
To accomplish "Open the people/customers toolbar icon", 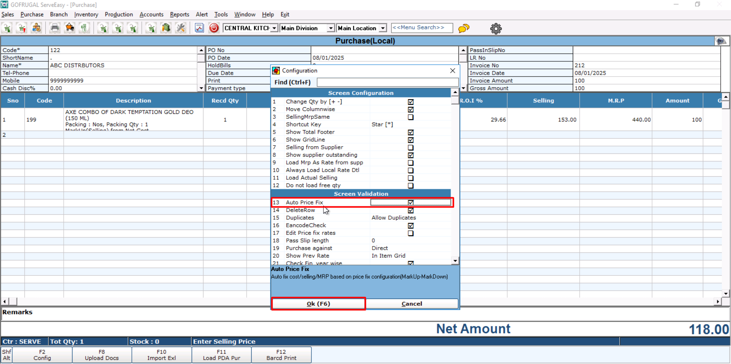I will (x=36, y=28).
